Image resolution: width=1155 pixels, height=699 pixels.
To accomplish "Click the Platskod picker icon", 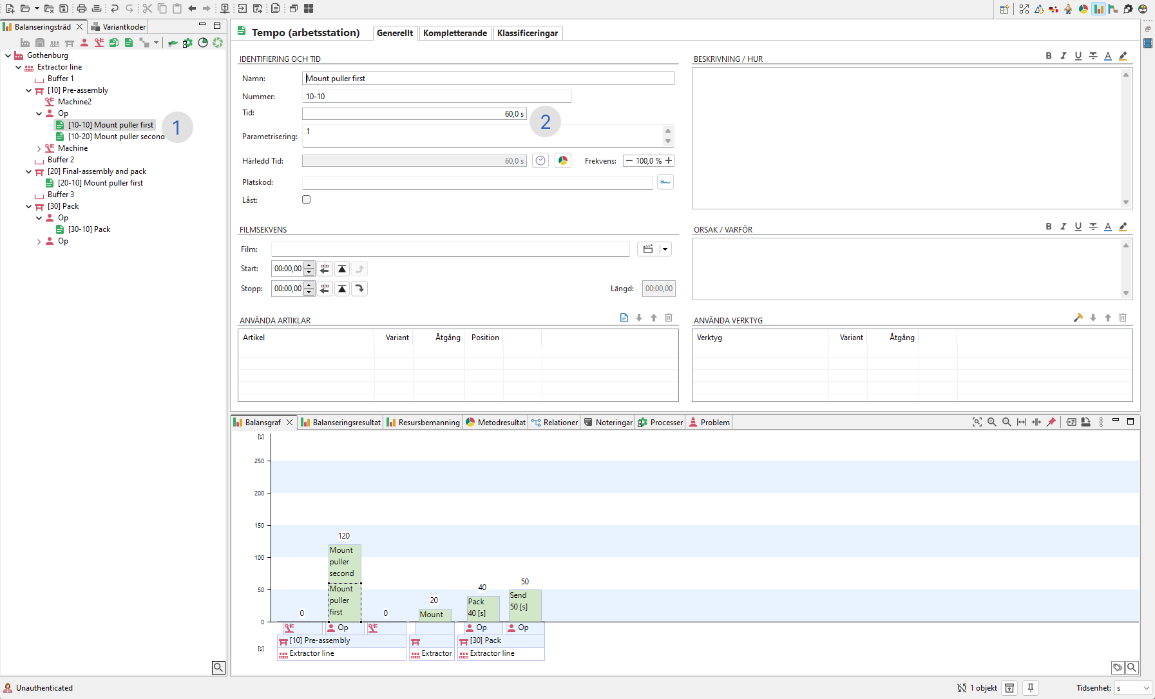I will tap(665, 182).
